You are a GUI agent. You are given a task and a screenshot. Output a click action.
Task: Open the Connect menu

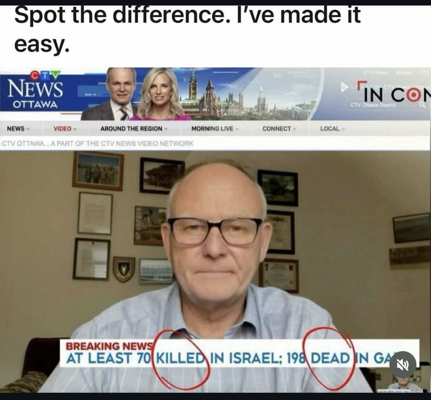click(x=279, y=128)
